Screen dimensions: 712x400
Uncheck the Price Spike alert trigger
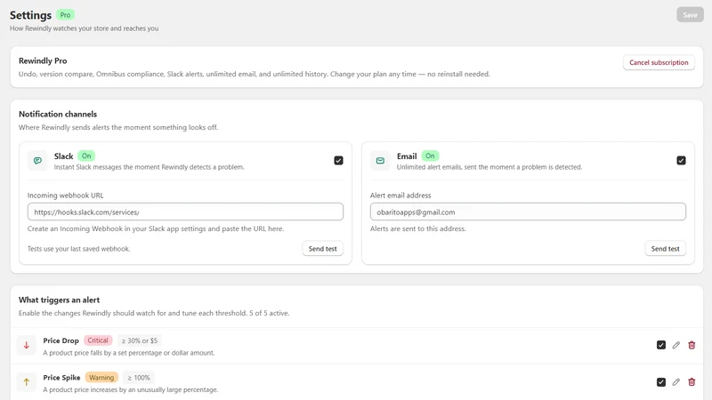click(x=661, y=382)
